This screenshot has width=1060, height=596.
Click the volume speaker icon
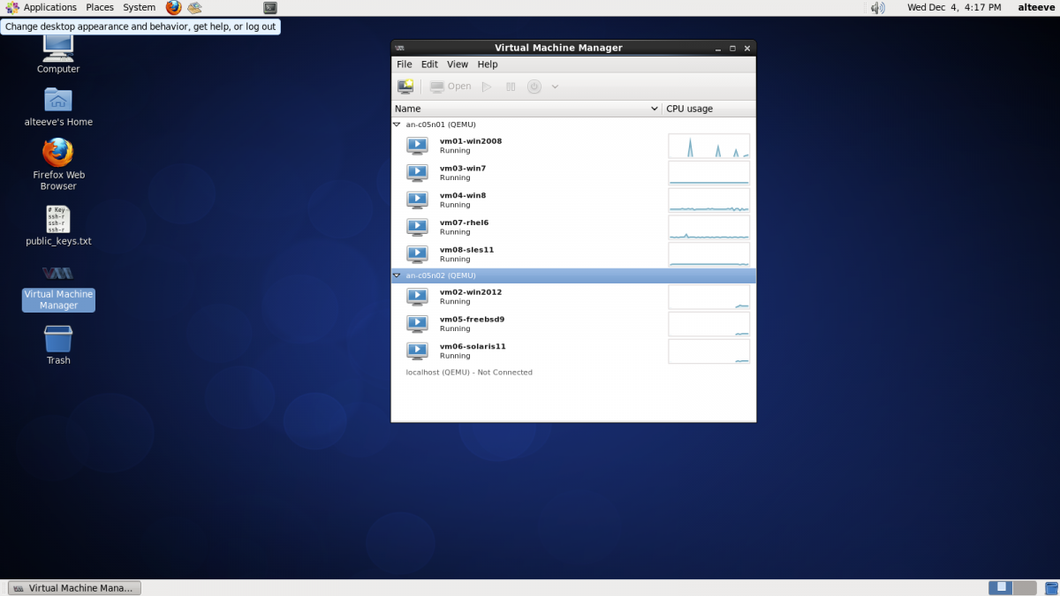[877, 8]
